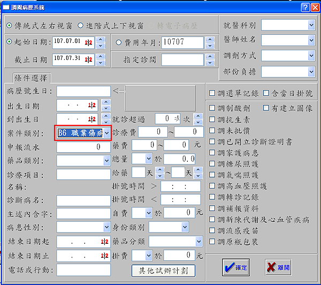321x285 pixels.
Task: Click the help question mark icon
Action: pos(305,7)
